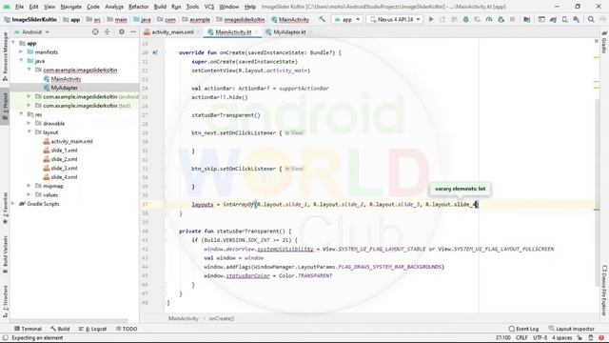Click the Make Project hammer icon
Screen dimensions: 609x343
point(322,19)
